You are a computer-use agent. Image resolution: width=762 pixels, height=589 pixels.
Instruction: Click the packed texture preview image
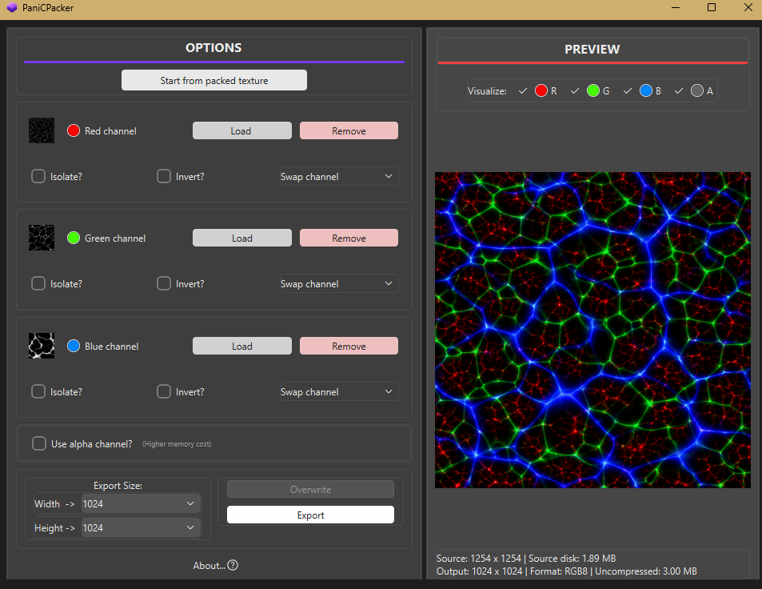click(592, 330)
